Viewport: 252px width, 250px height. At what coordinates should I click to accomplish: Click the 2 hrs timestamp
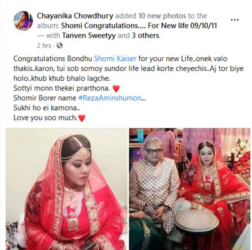pos(44,46)
